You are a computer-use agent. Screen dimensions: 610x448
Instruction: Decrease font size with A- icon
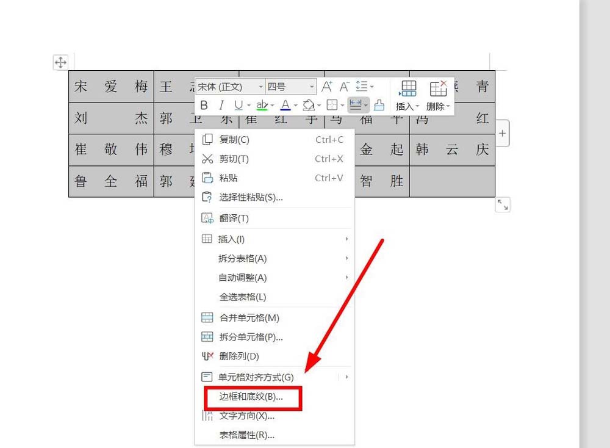click(344, 87)
